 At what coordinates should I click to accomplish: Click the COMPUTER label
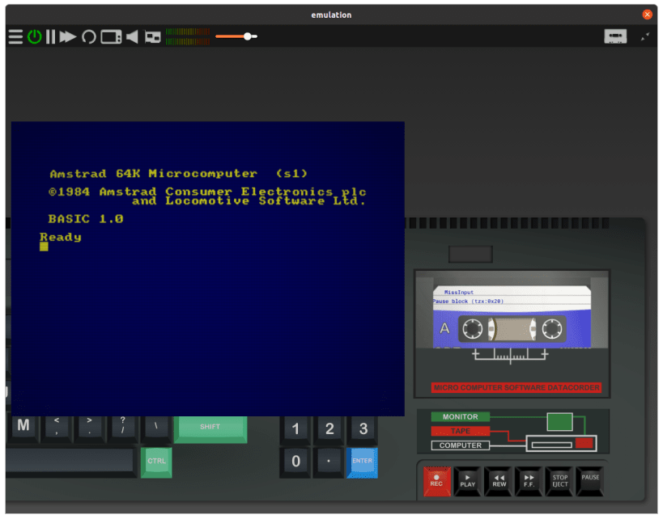click(x=460, y=445)
